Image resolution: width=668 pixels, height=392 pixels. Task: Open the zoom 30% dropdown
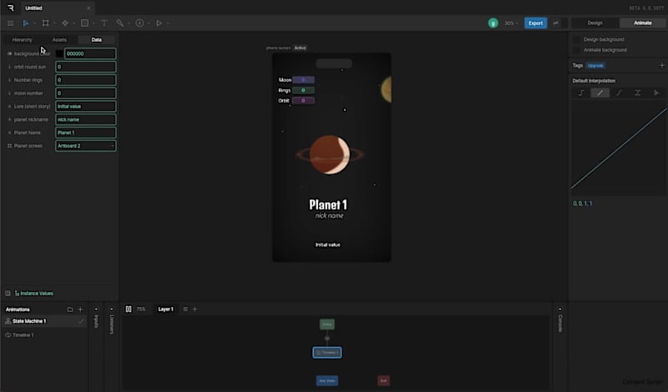[511, 23]
